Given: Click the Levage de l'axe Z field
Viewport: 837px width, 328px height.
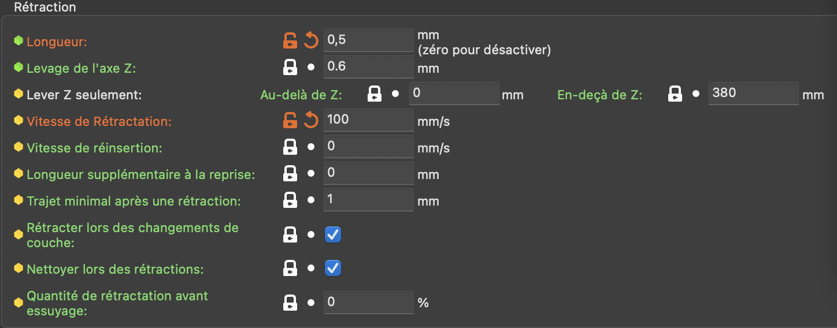Looking at the screenshot, I should tap(368, 67).
